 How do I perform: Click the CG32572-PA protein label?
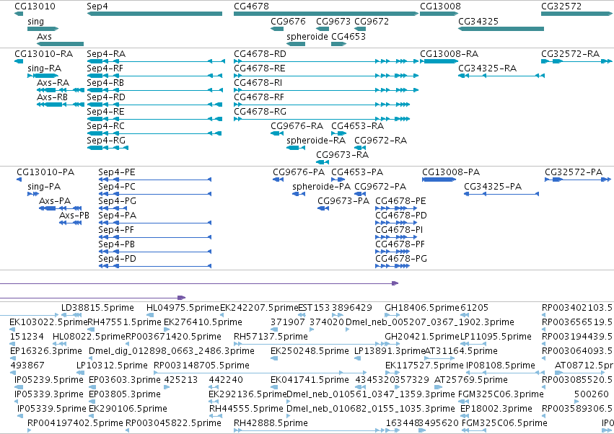point(574,172)
